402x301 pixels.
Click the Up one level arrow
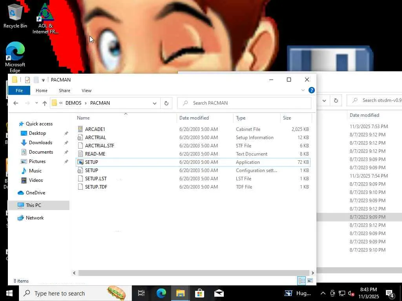[45, 103]
